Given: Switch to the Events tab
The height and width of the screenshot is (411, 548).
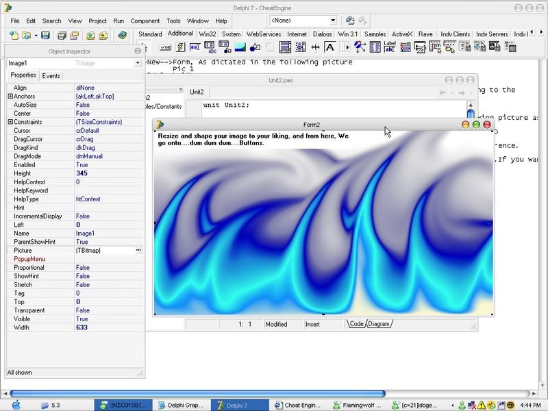Looking at the screenshot, I should click(x=51, y=76).
